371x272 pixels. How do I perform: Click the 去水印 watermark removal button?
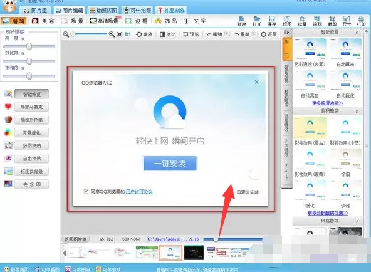[x=32, y=184]
